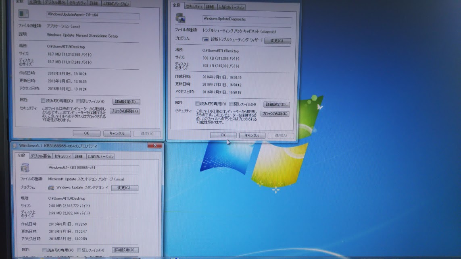Viewport: 461px width, 259px height.
Task: Click the WindowsUpdateDiagnostic file name field
Action: (x=247, y=19)
